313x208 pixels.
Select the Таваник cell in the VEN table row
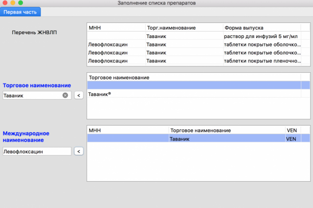click(227, 139)
